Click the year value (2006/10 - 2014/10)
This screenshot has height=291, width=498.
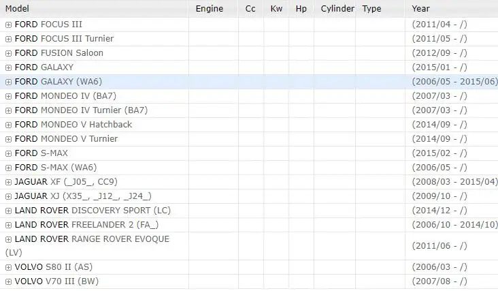[x=455, y=224]
